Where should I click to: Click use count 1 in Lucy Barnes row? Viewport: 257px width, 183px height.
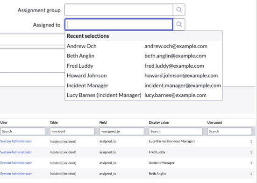point(251,141)
